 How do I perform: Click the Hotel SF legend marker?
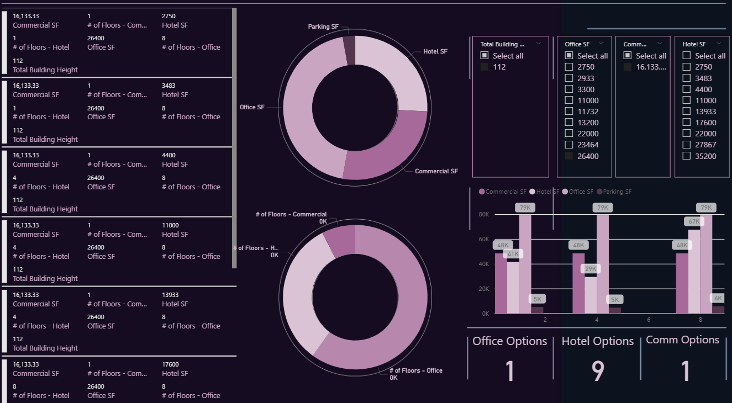pyautogui.click(x=533, y=192)
